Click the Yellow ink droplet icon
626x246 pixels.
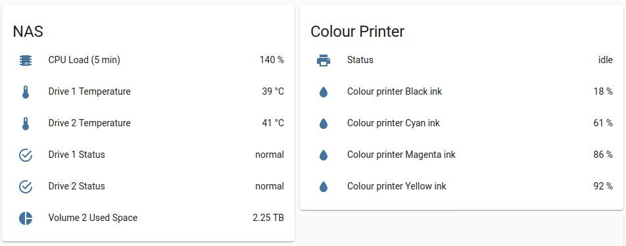[324, 187]
